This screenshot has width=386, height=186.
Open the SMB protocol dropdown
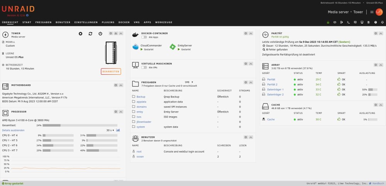click(x=189, y=82)
